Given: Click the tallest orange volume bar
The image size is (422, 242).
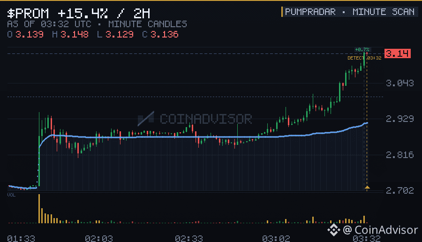Looking at the screenshot, I should 39,209.
